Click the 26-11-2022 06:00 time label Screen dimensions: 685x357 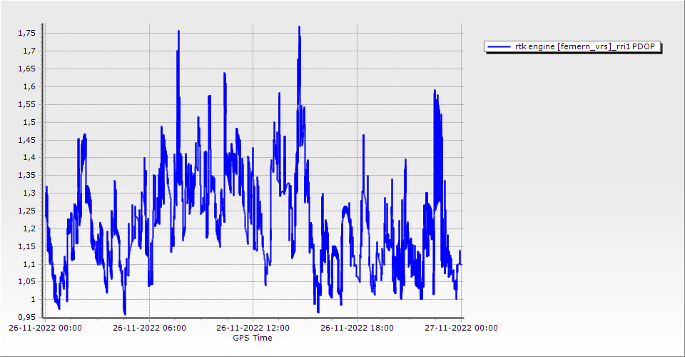click(148, 328)
